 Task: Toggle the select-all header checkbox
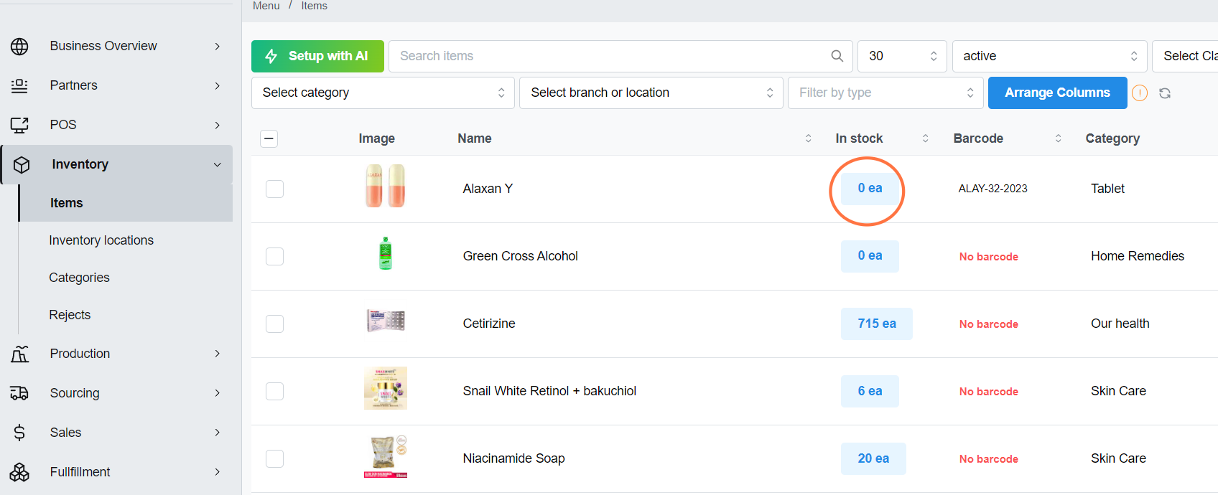(269, 138)
